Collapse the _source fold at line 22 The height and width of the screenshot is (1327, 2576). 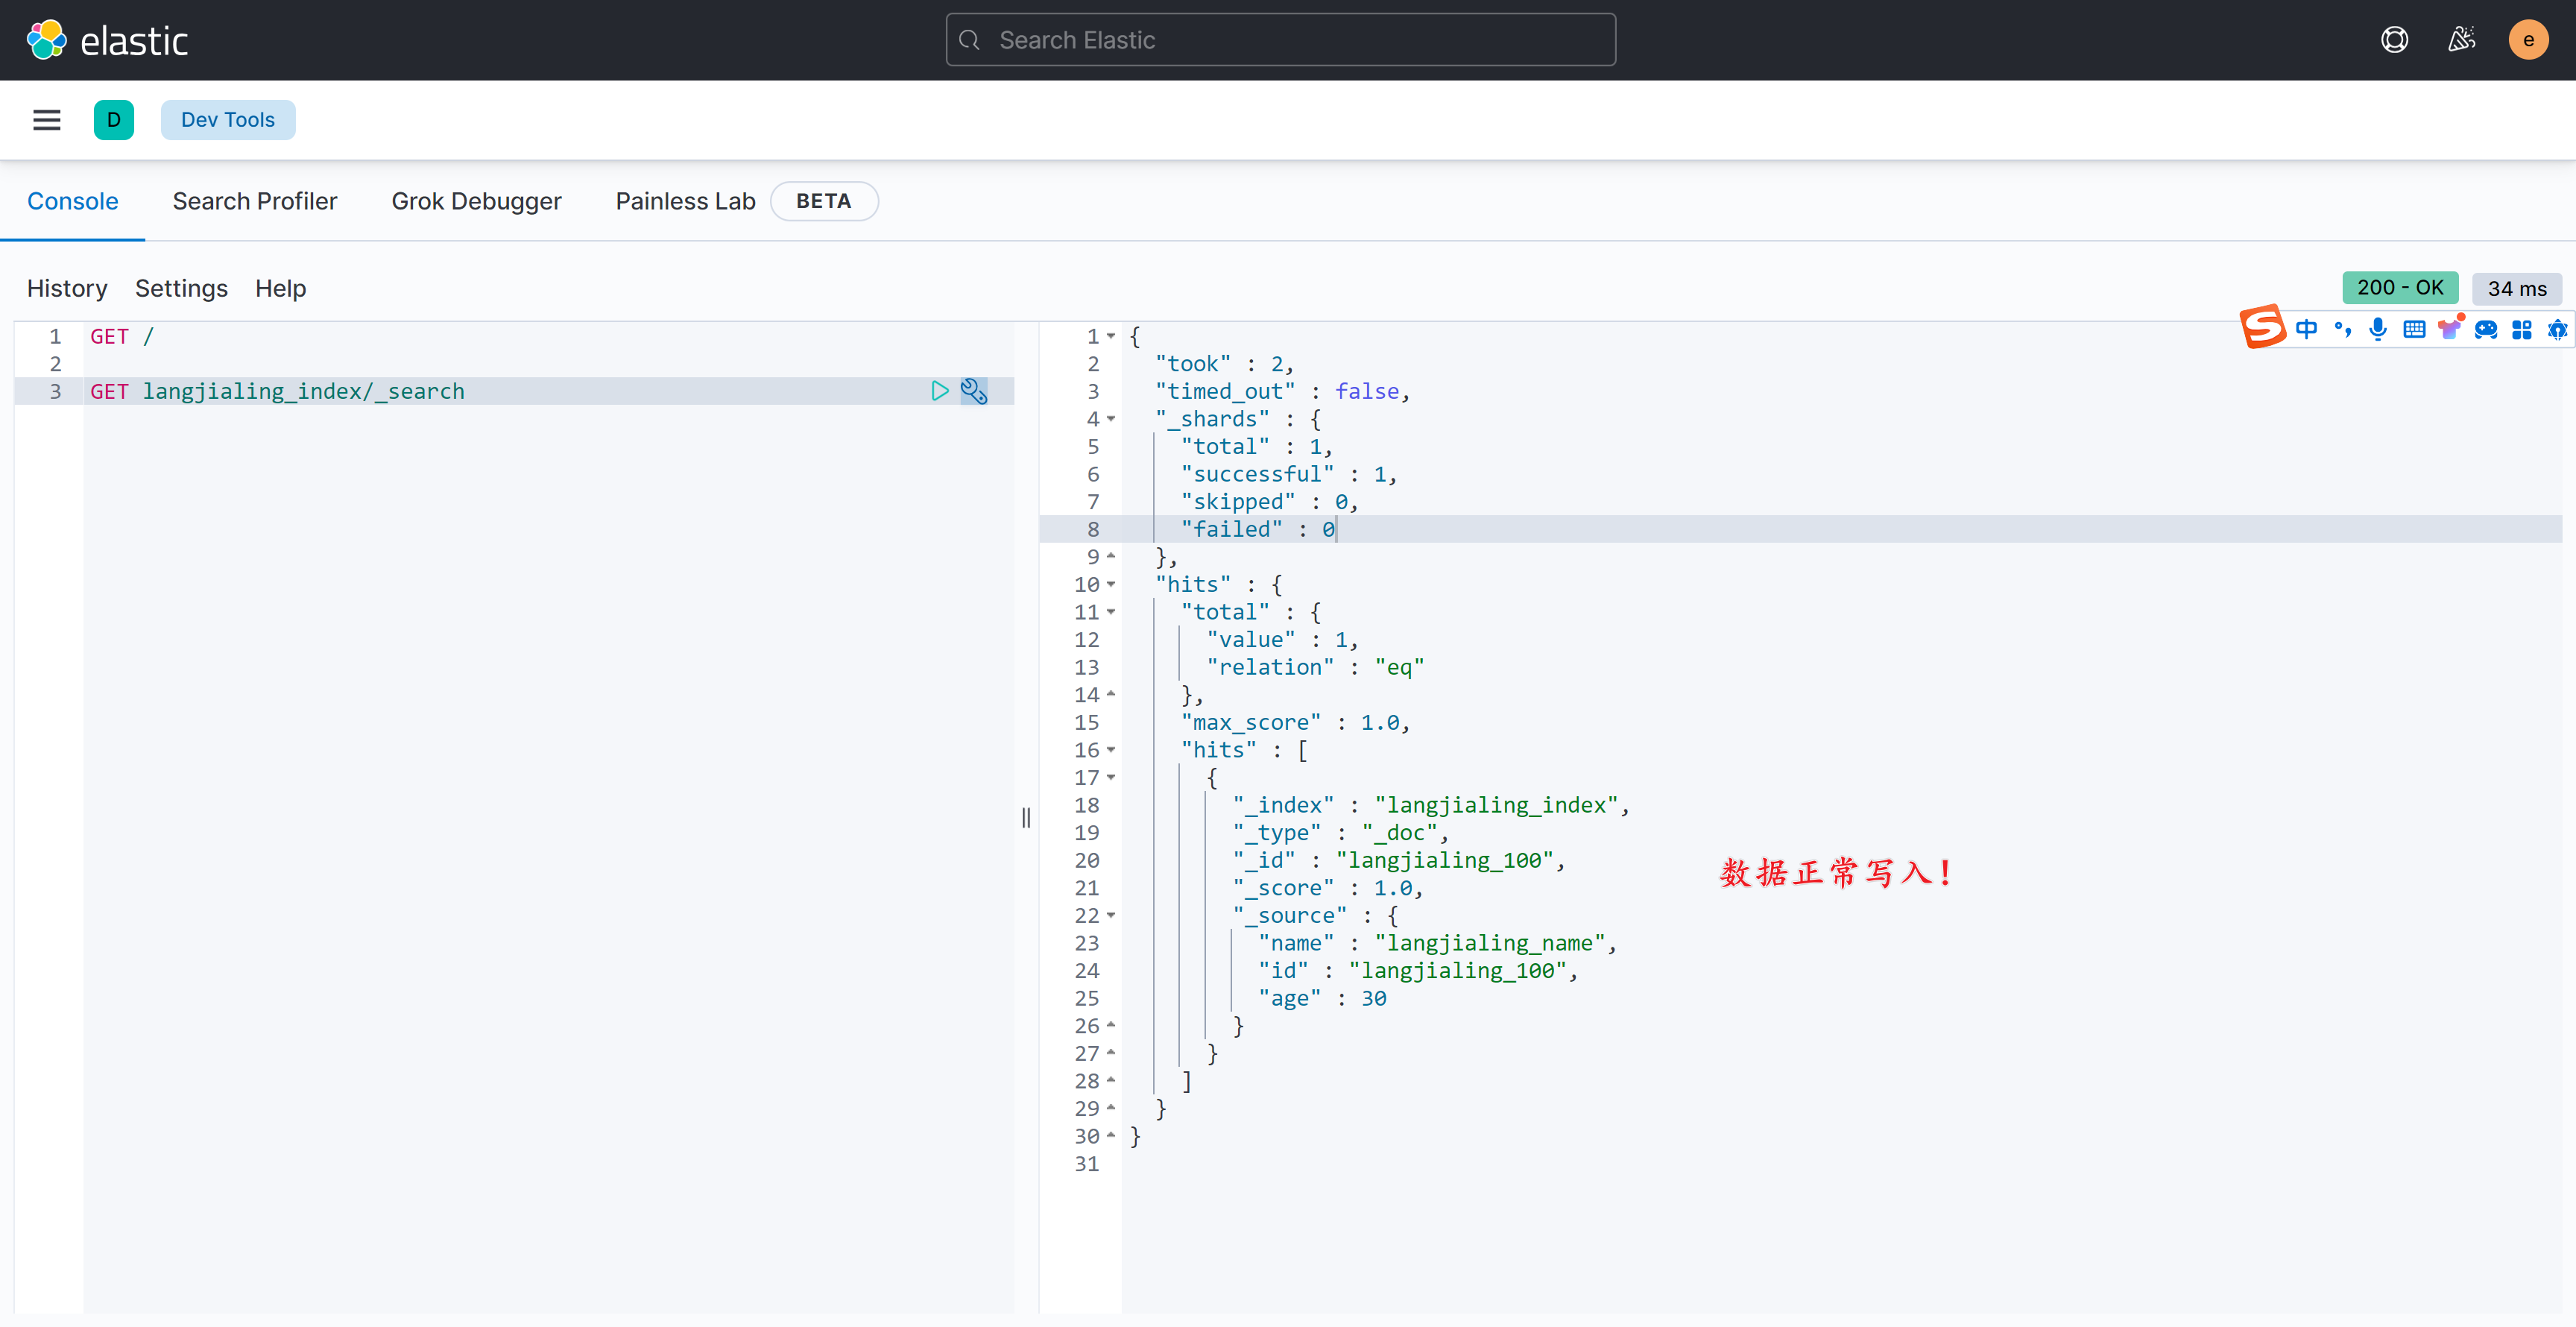coord(1111,915)
